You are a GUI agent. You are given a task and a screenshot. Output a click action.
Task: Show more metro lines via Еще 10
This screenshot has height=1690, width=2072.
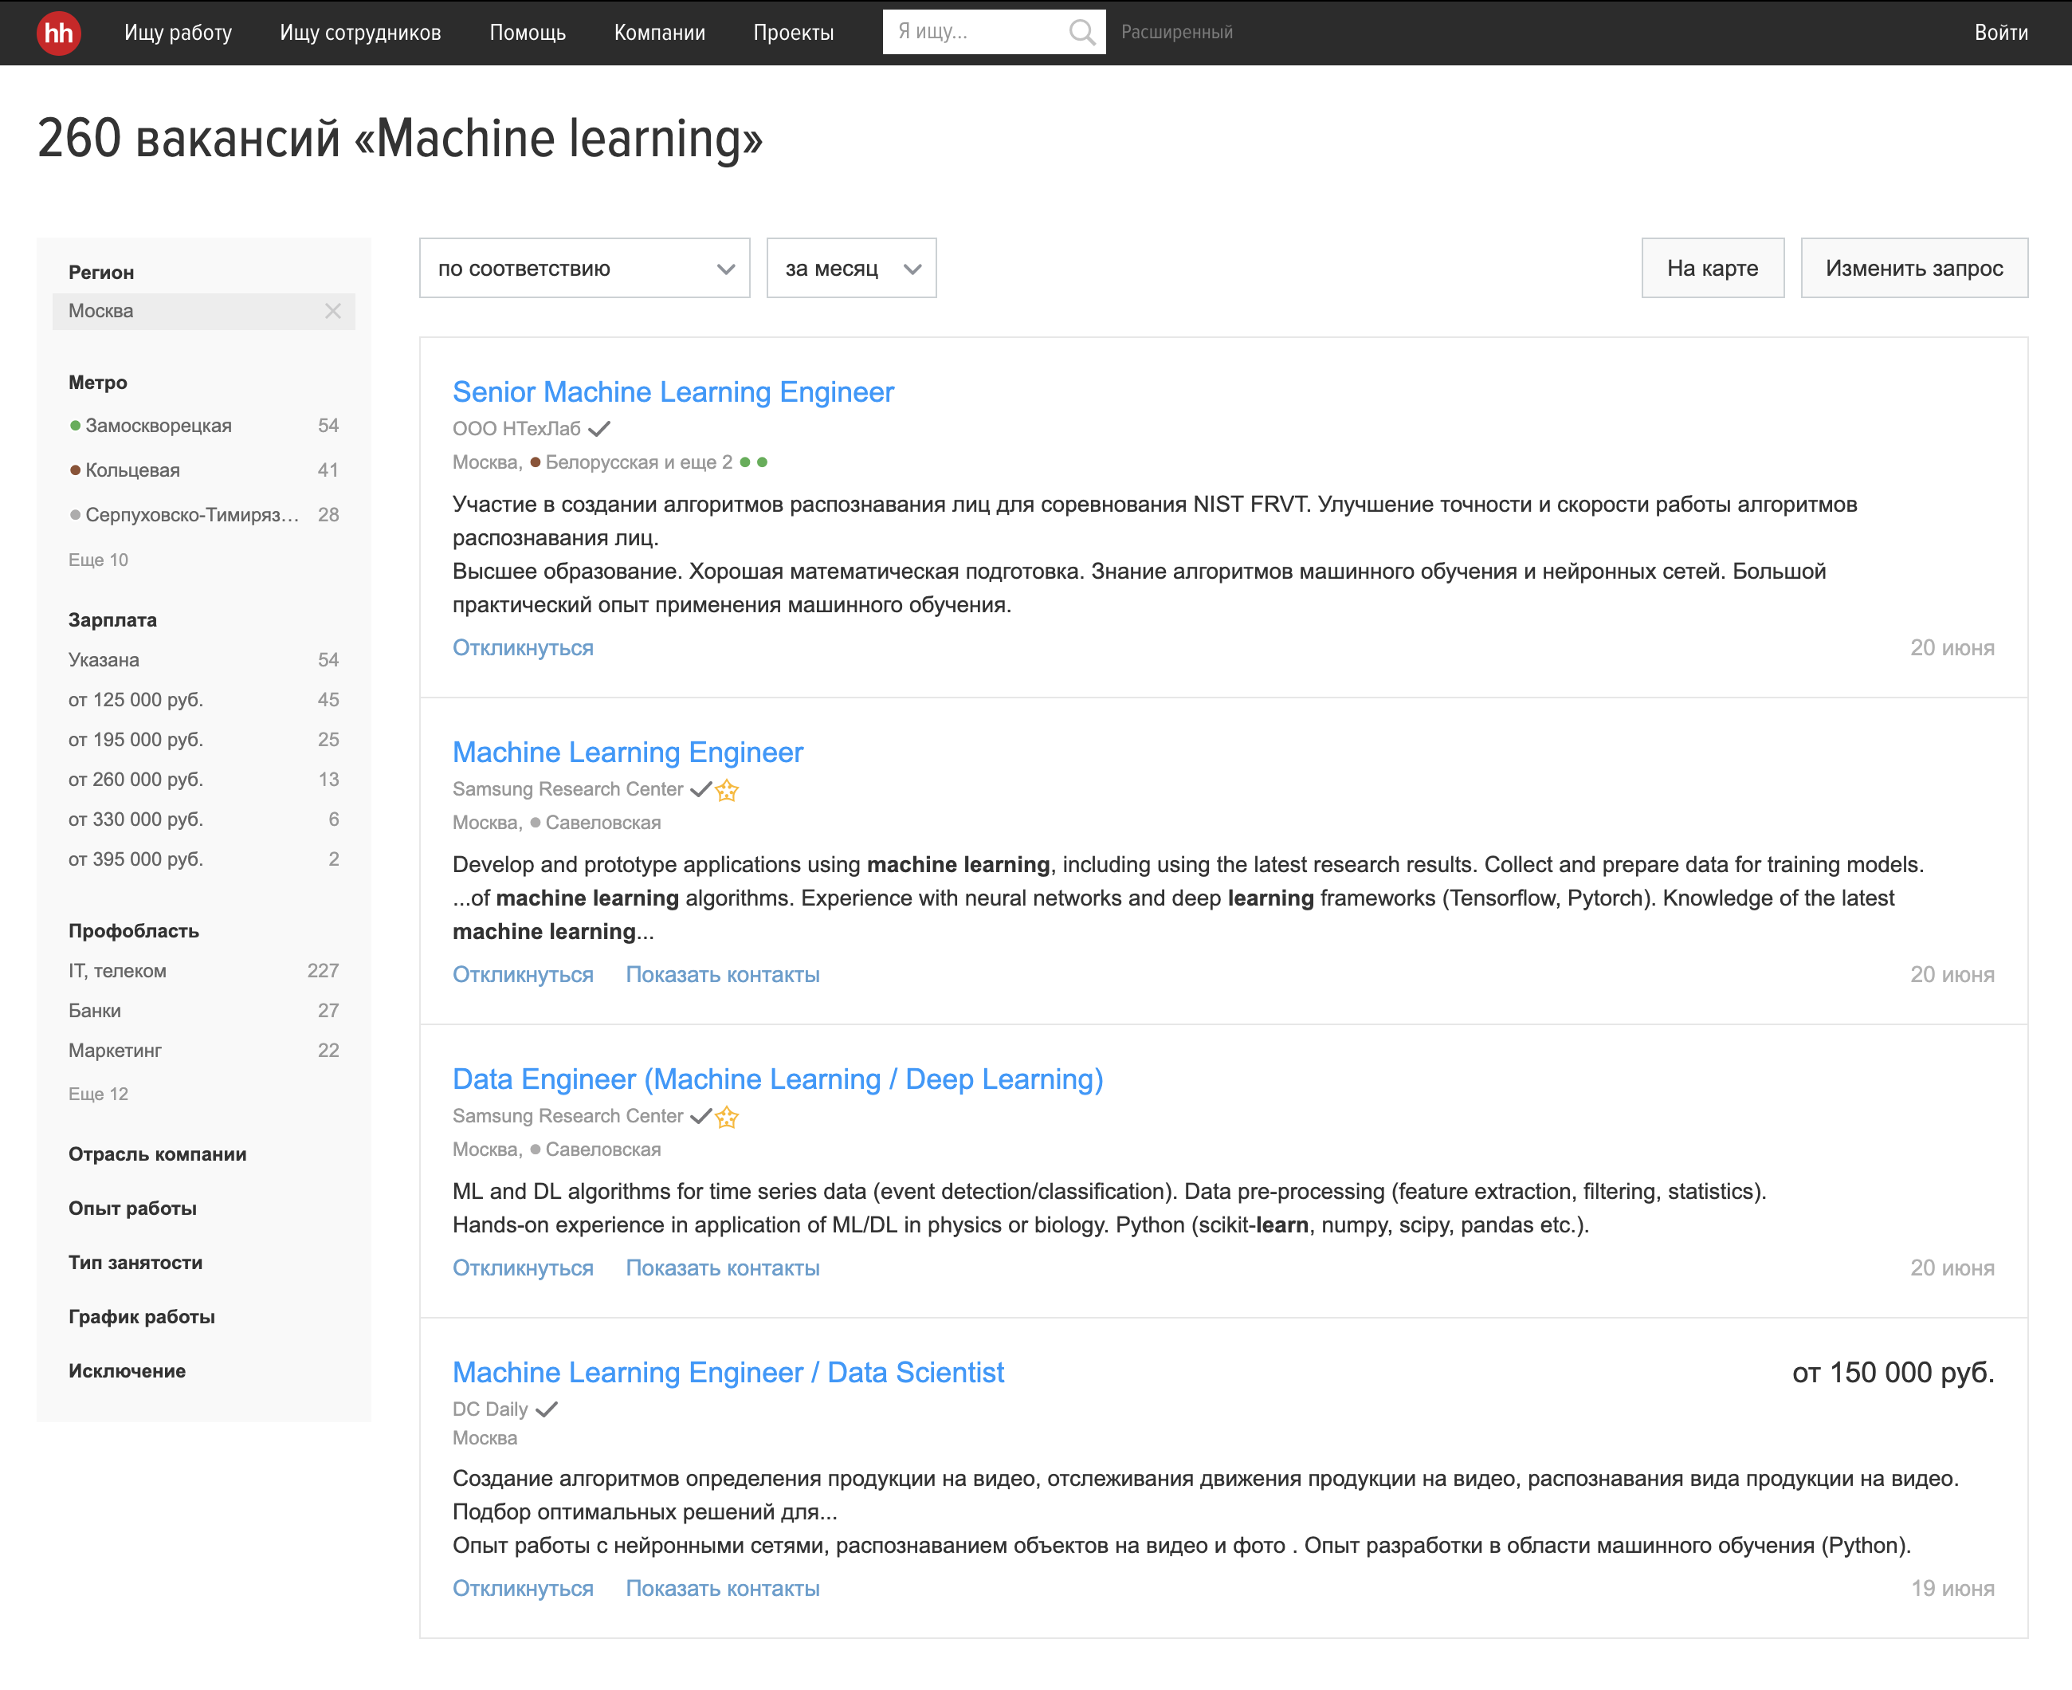pyautogui.click(x=98, y=560)
